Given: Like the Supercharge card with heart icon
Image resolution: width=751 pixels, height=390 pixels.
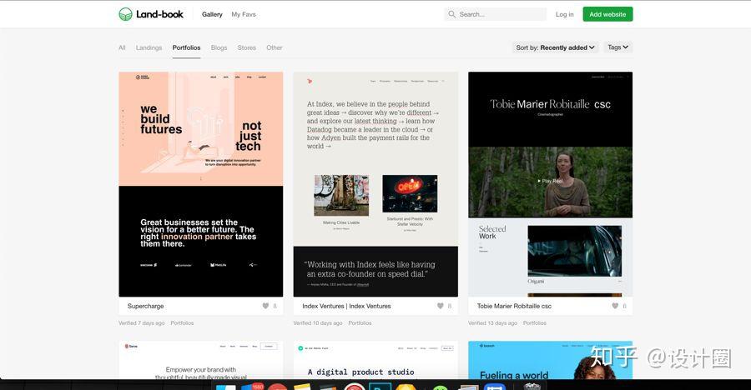Looking at the screenshot, I should 265,306.
